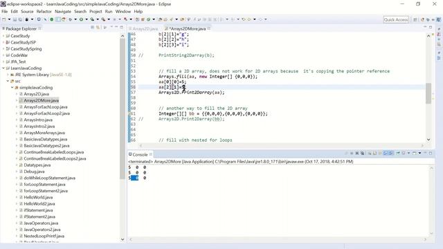The image size is (443, 249).
Task: Open the dropdown arrow beside the Run button
Action: [x=87, y=19]
